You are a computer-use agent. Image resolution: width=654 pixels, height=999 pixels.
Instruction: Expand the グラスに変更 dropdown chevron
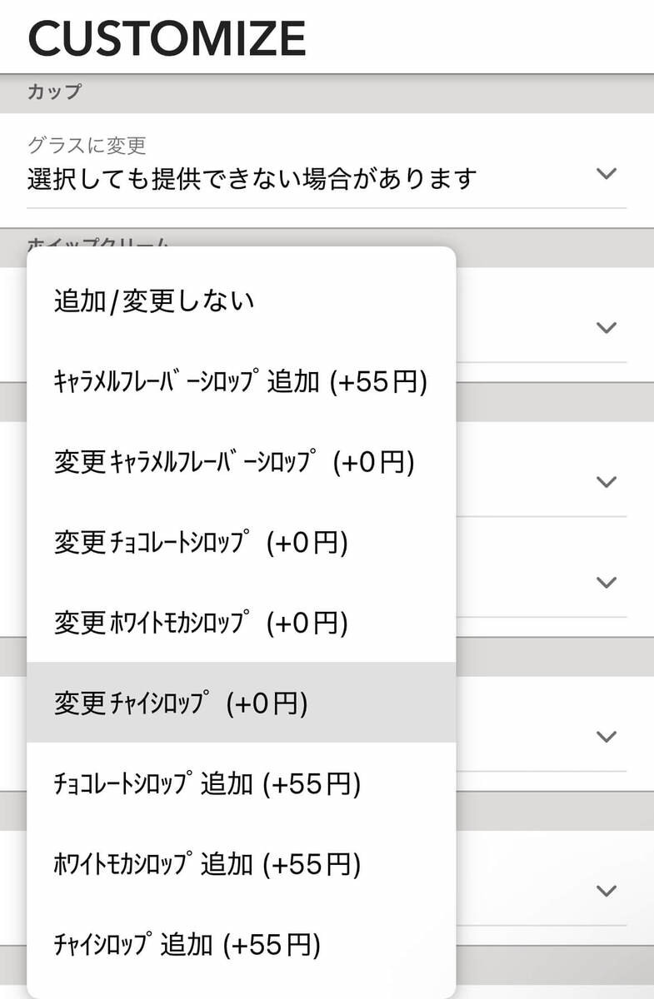pyautogui.click(x=607, y=174)
